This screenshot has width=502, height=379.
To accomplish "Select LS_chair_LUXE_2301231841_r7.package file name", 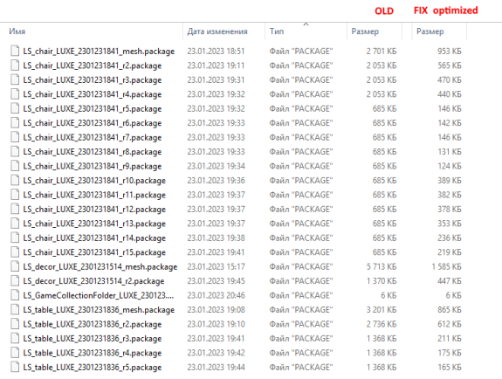I will [x=93, y=137].
